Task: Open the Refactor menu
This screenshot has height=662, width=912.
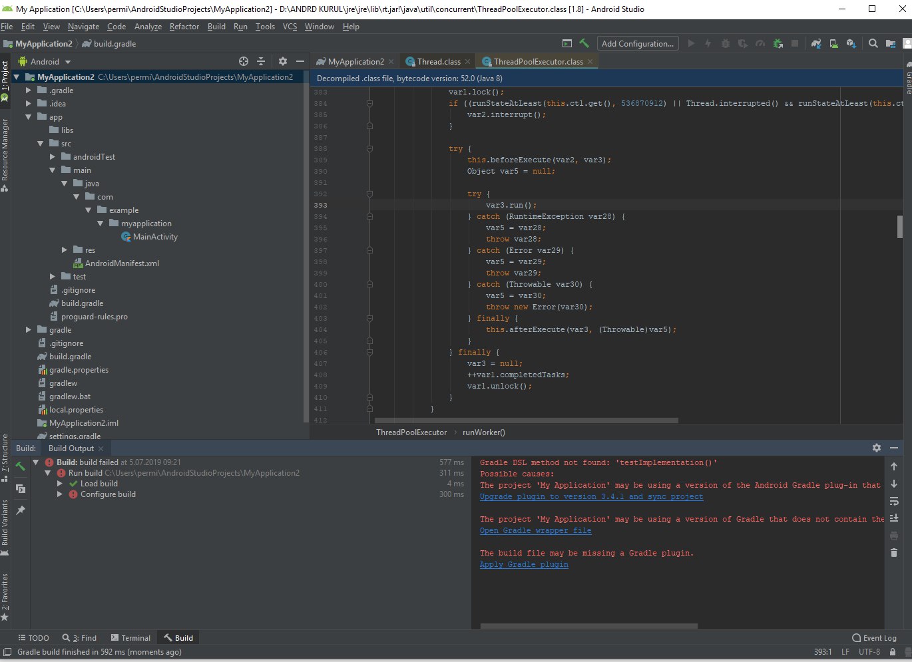Action: (184, 27)
